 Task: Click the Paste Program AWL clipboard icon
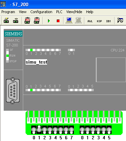click(x=27, y=21)
